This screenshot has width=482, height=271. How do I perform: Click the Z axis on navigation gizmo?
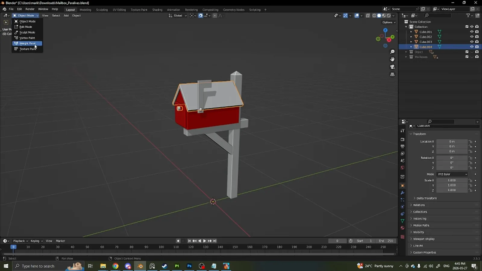[385, 30]
